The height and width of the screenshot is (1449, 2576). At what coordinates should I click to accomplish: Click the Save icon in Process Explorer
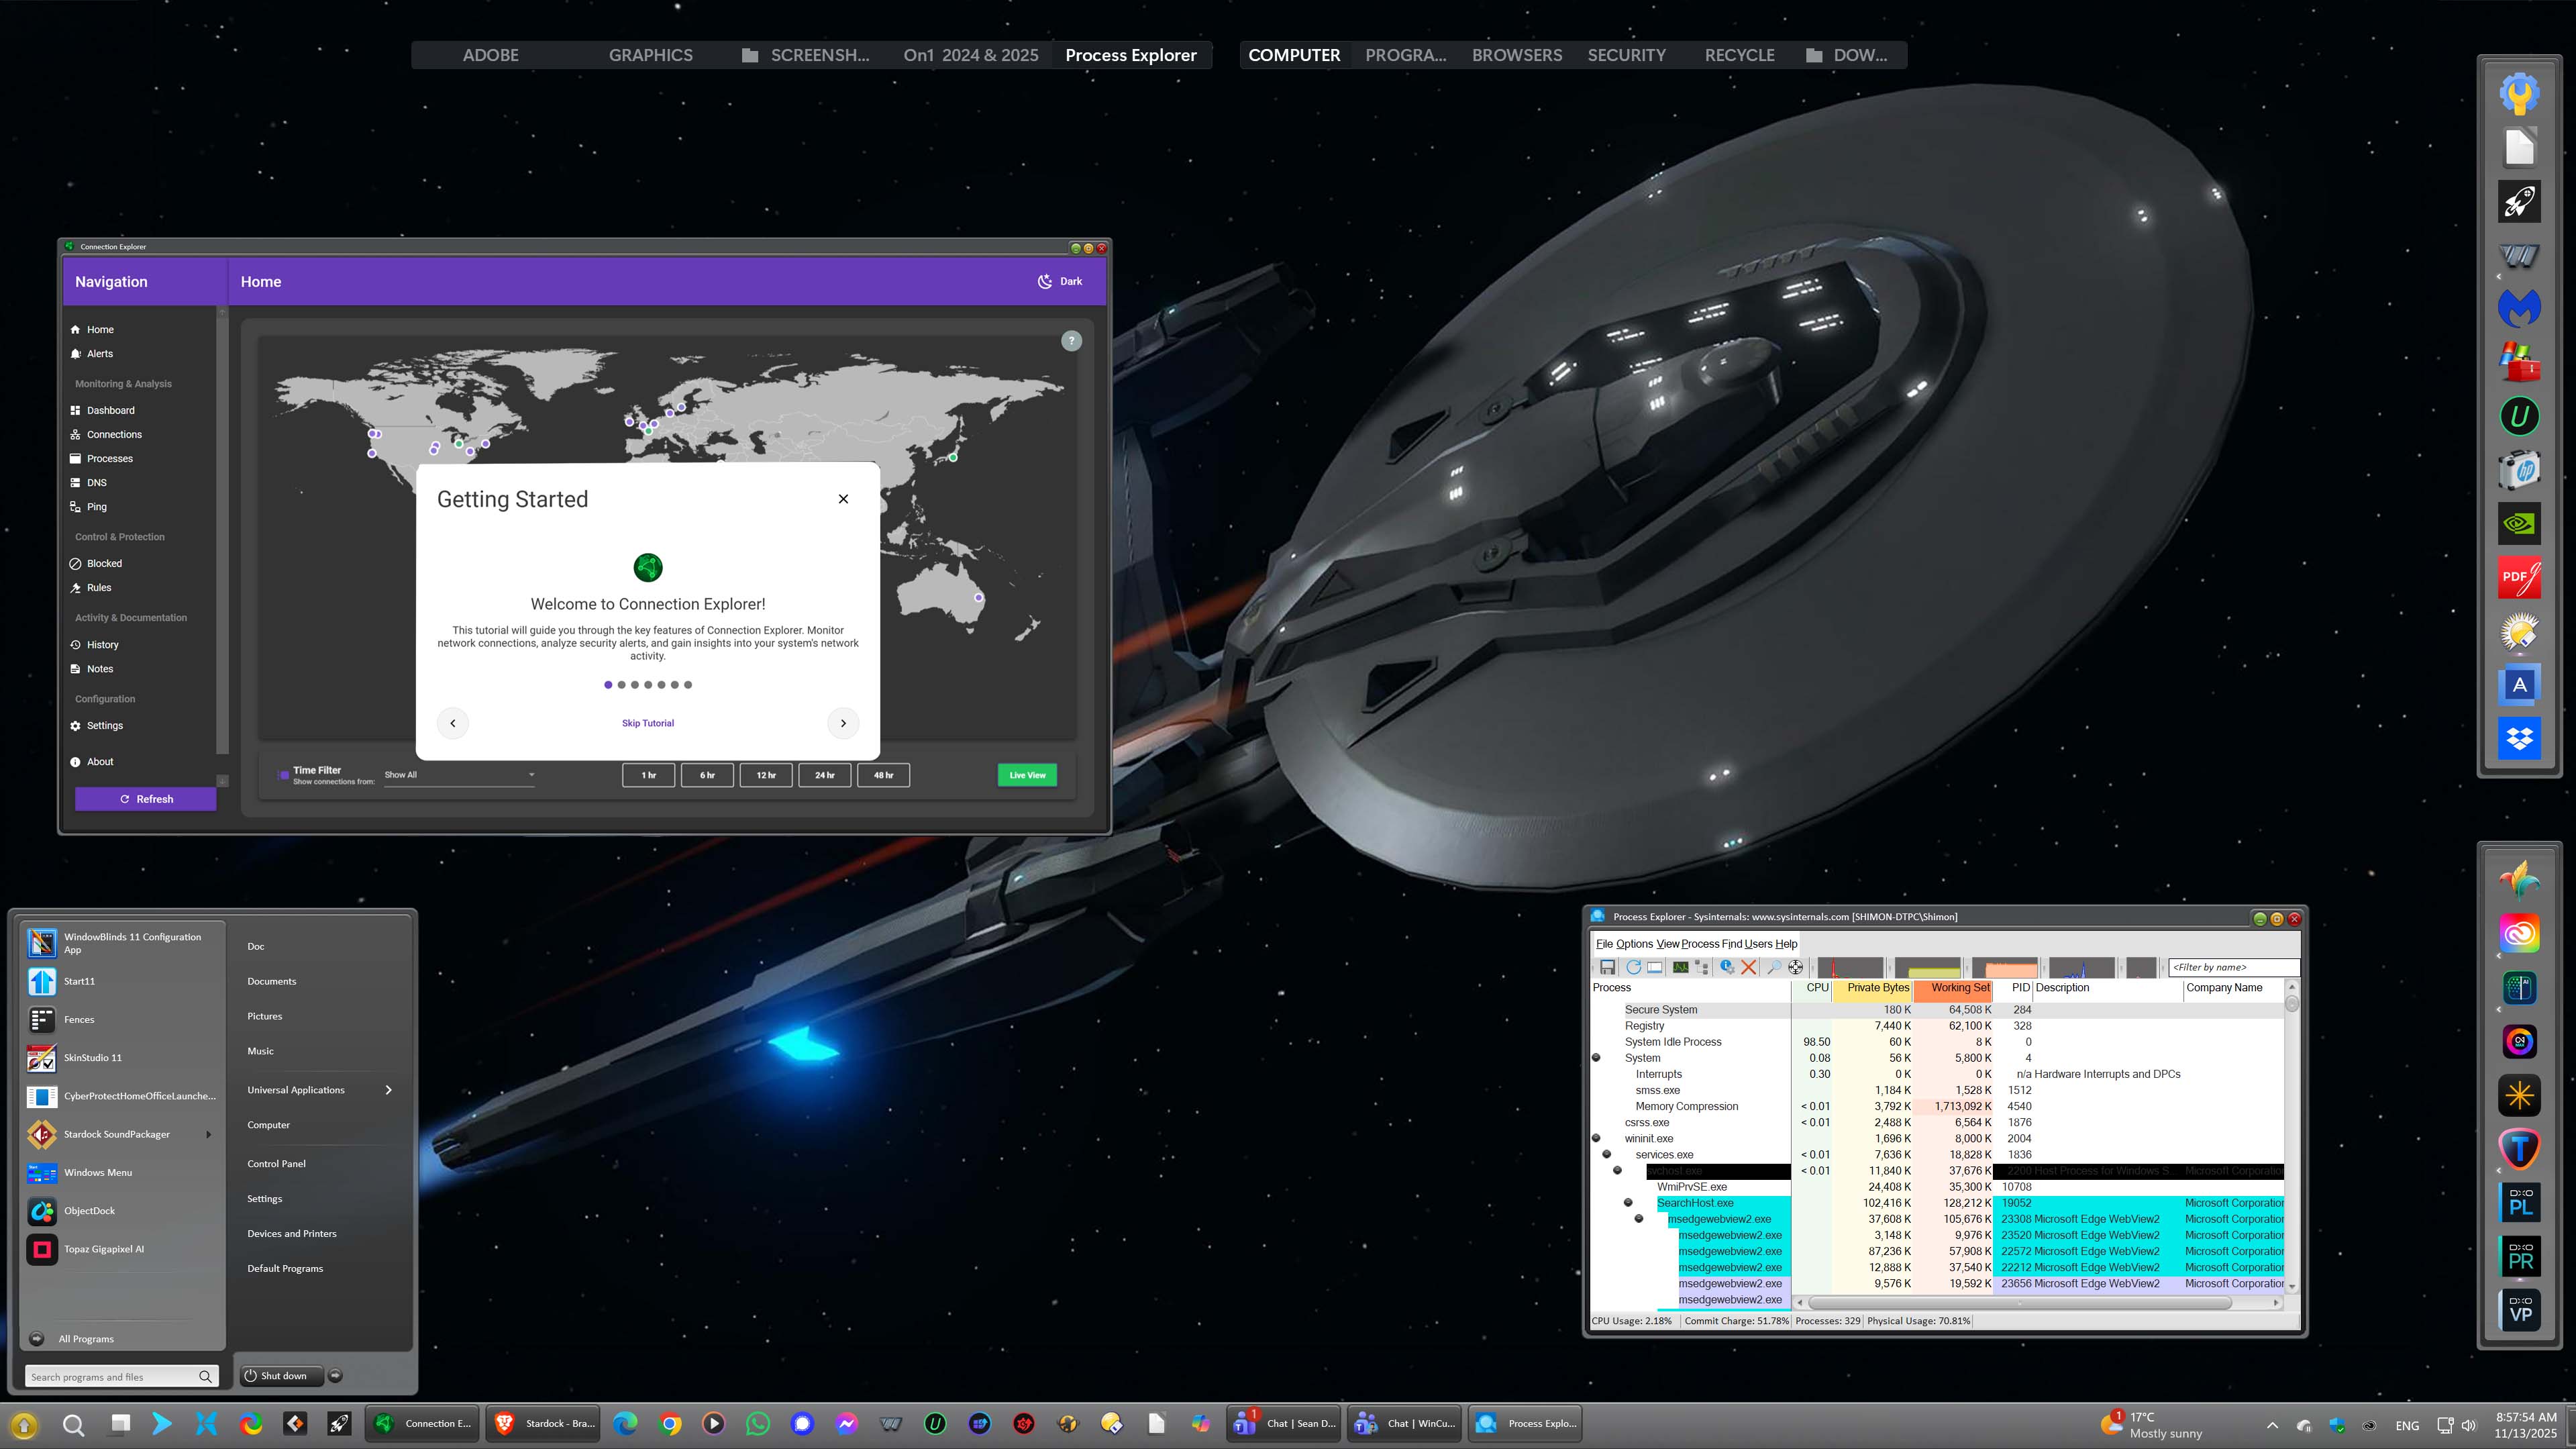click(1607, 967)
